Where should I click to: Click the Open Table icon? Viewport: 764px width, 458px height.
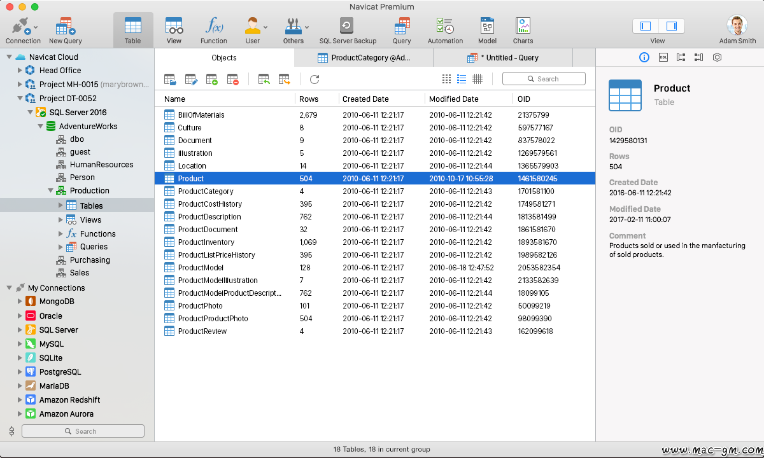point(170,80)
